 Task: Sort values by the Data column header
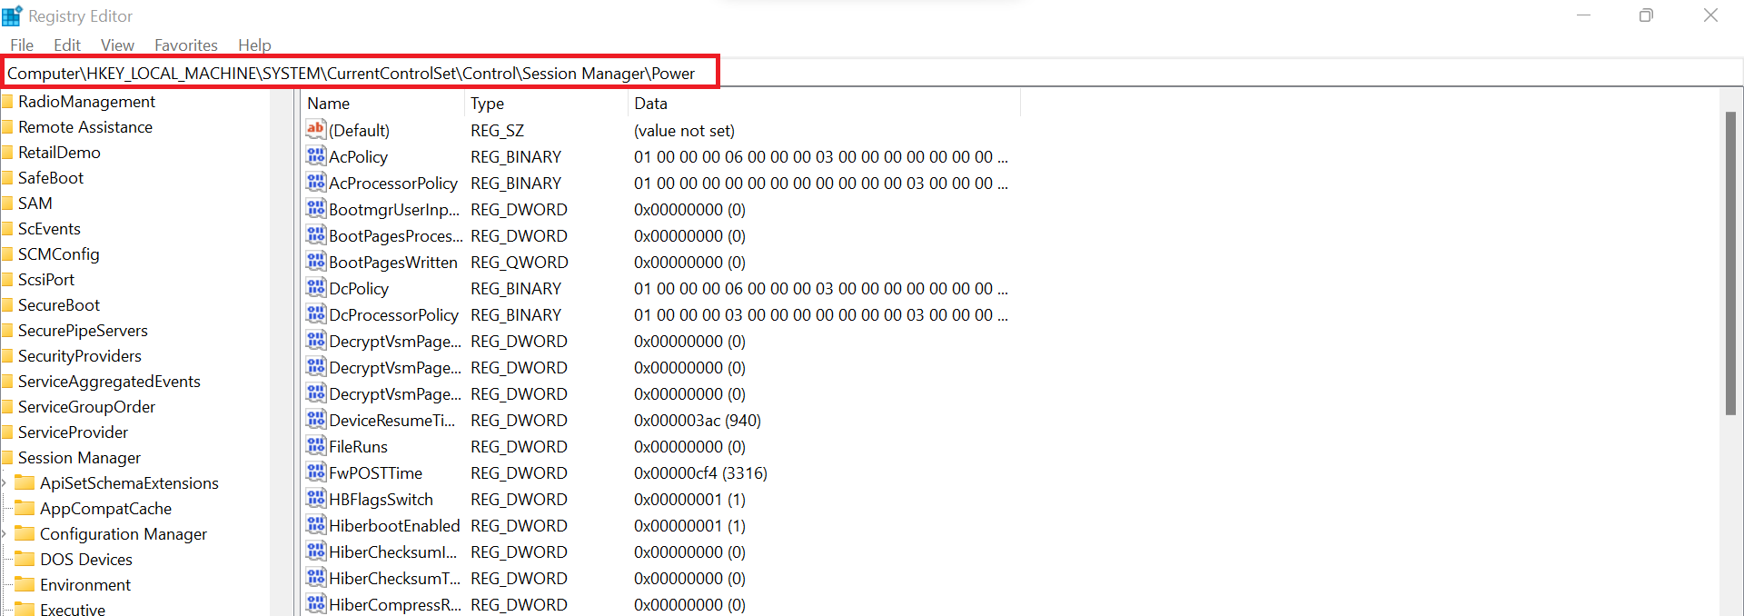click(824, 104)
